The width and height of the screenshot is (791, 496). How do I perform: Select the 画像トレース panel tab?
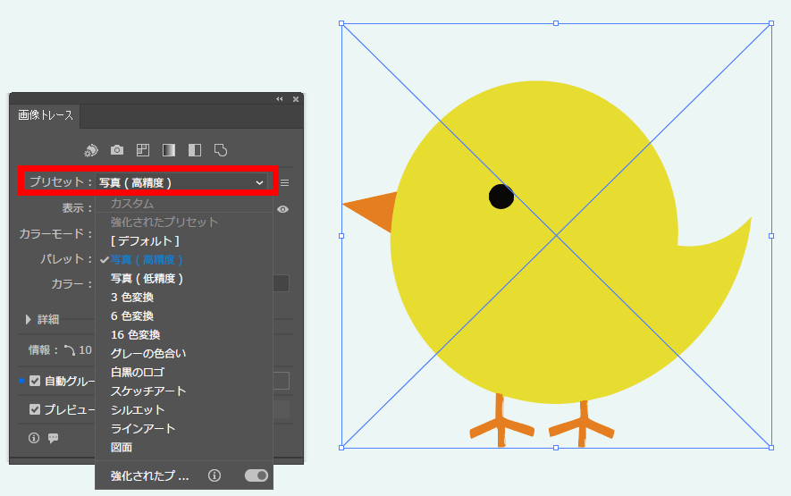click(x=45, y=115)
